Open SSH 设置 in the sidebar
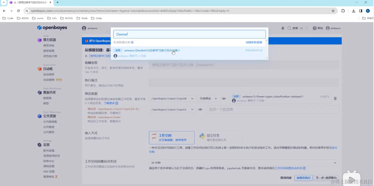 49,172
